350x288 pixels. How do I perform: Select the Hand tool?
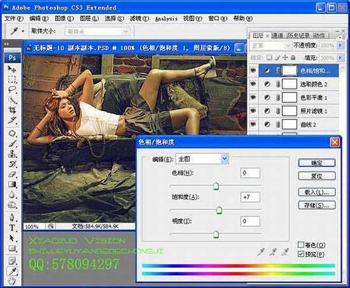click(x=12, y=282)
